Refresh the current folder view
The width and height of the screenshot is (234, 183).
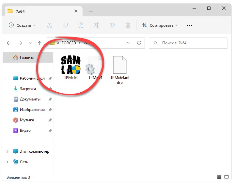click(139, 43)
